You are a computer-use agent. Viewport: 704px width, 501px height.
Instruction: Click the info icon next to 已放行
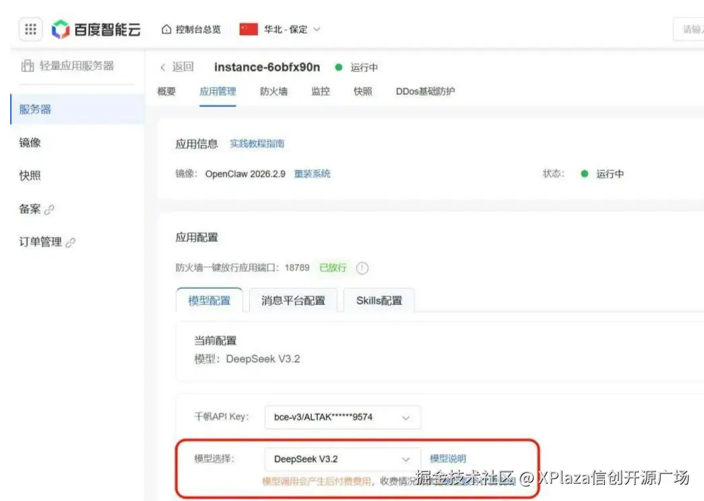point(362,268)
